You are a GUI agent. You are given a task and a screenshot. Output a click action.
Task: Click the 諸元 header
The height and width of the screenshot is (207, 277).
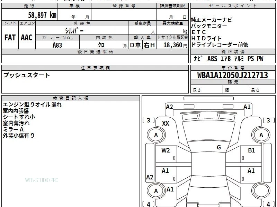pos(233,82)
